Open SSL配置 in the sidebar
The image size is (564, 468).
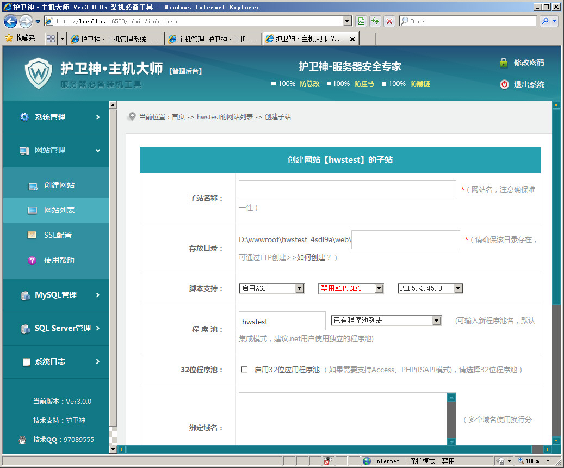pyautogui.click(x=58, y=235)
